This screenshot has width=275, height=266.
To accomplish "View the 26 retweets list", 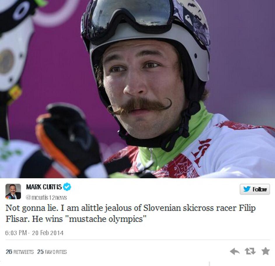I will tap(20, 252).
